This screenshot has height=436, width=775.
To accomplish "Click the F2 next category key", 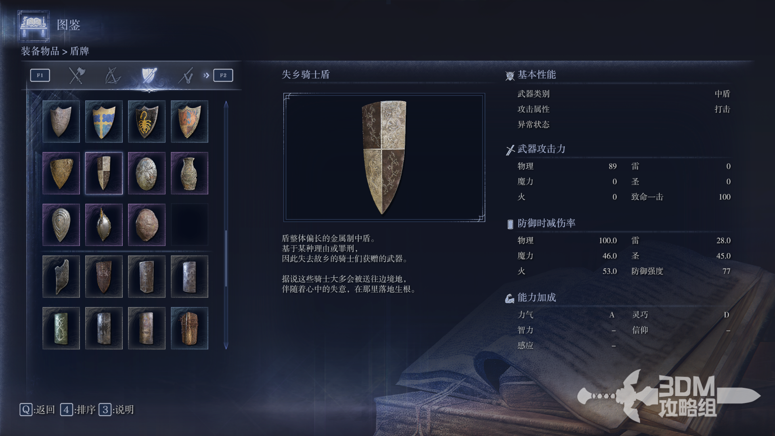I will pos(223,75).
